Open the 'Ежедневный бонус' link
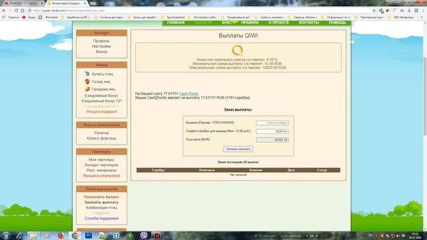This screenshot has height=240, width=427. click(x=101, y=95)
